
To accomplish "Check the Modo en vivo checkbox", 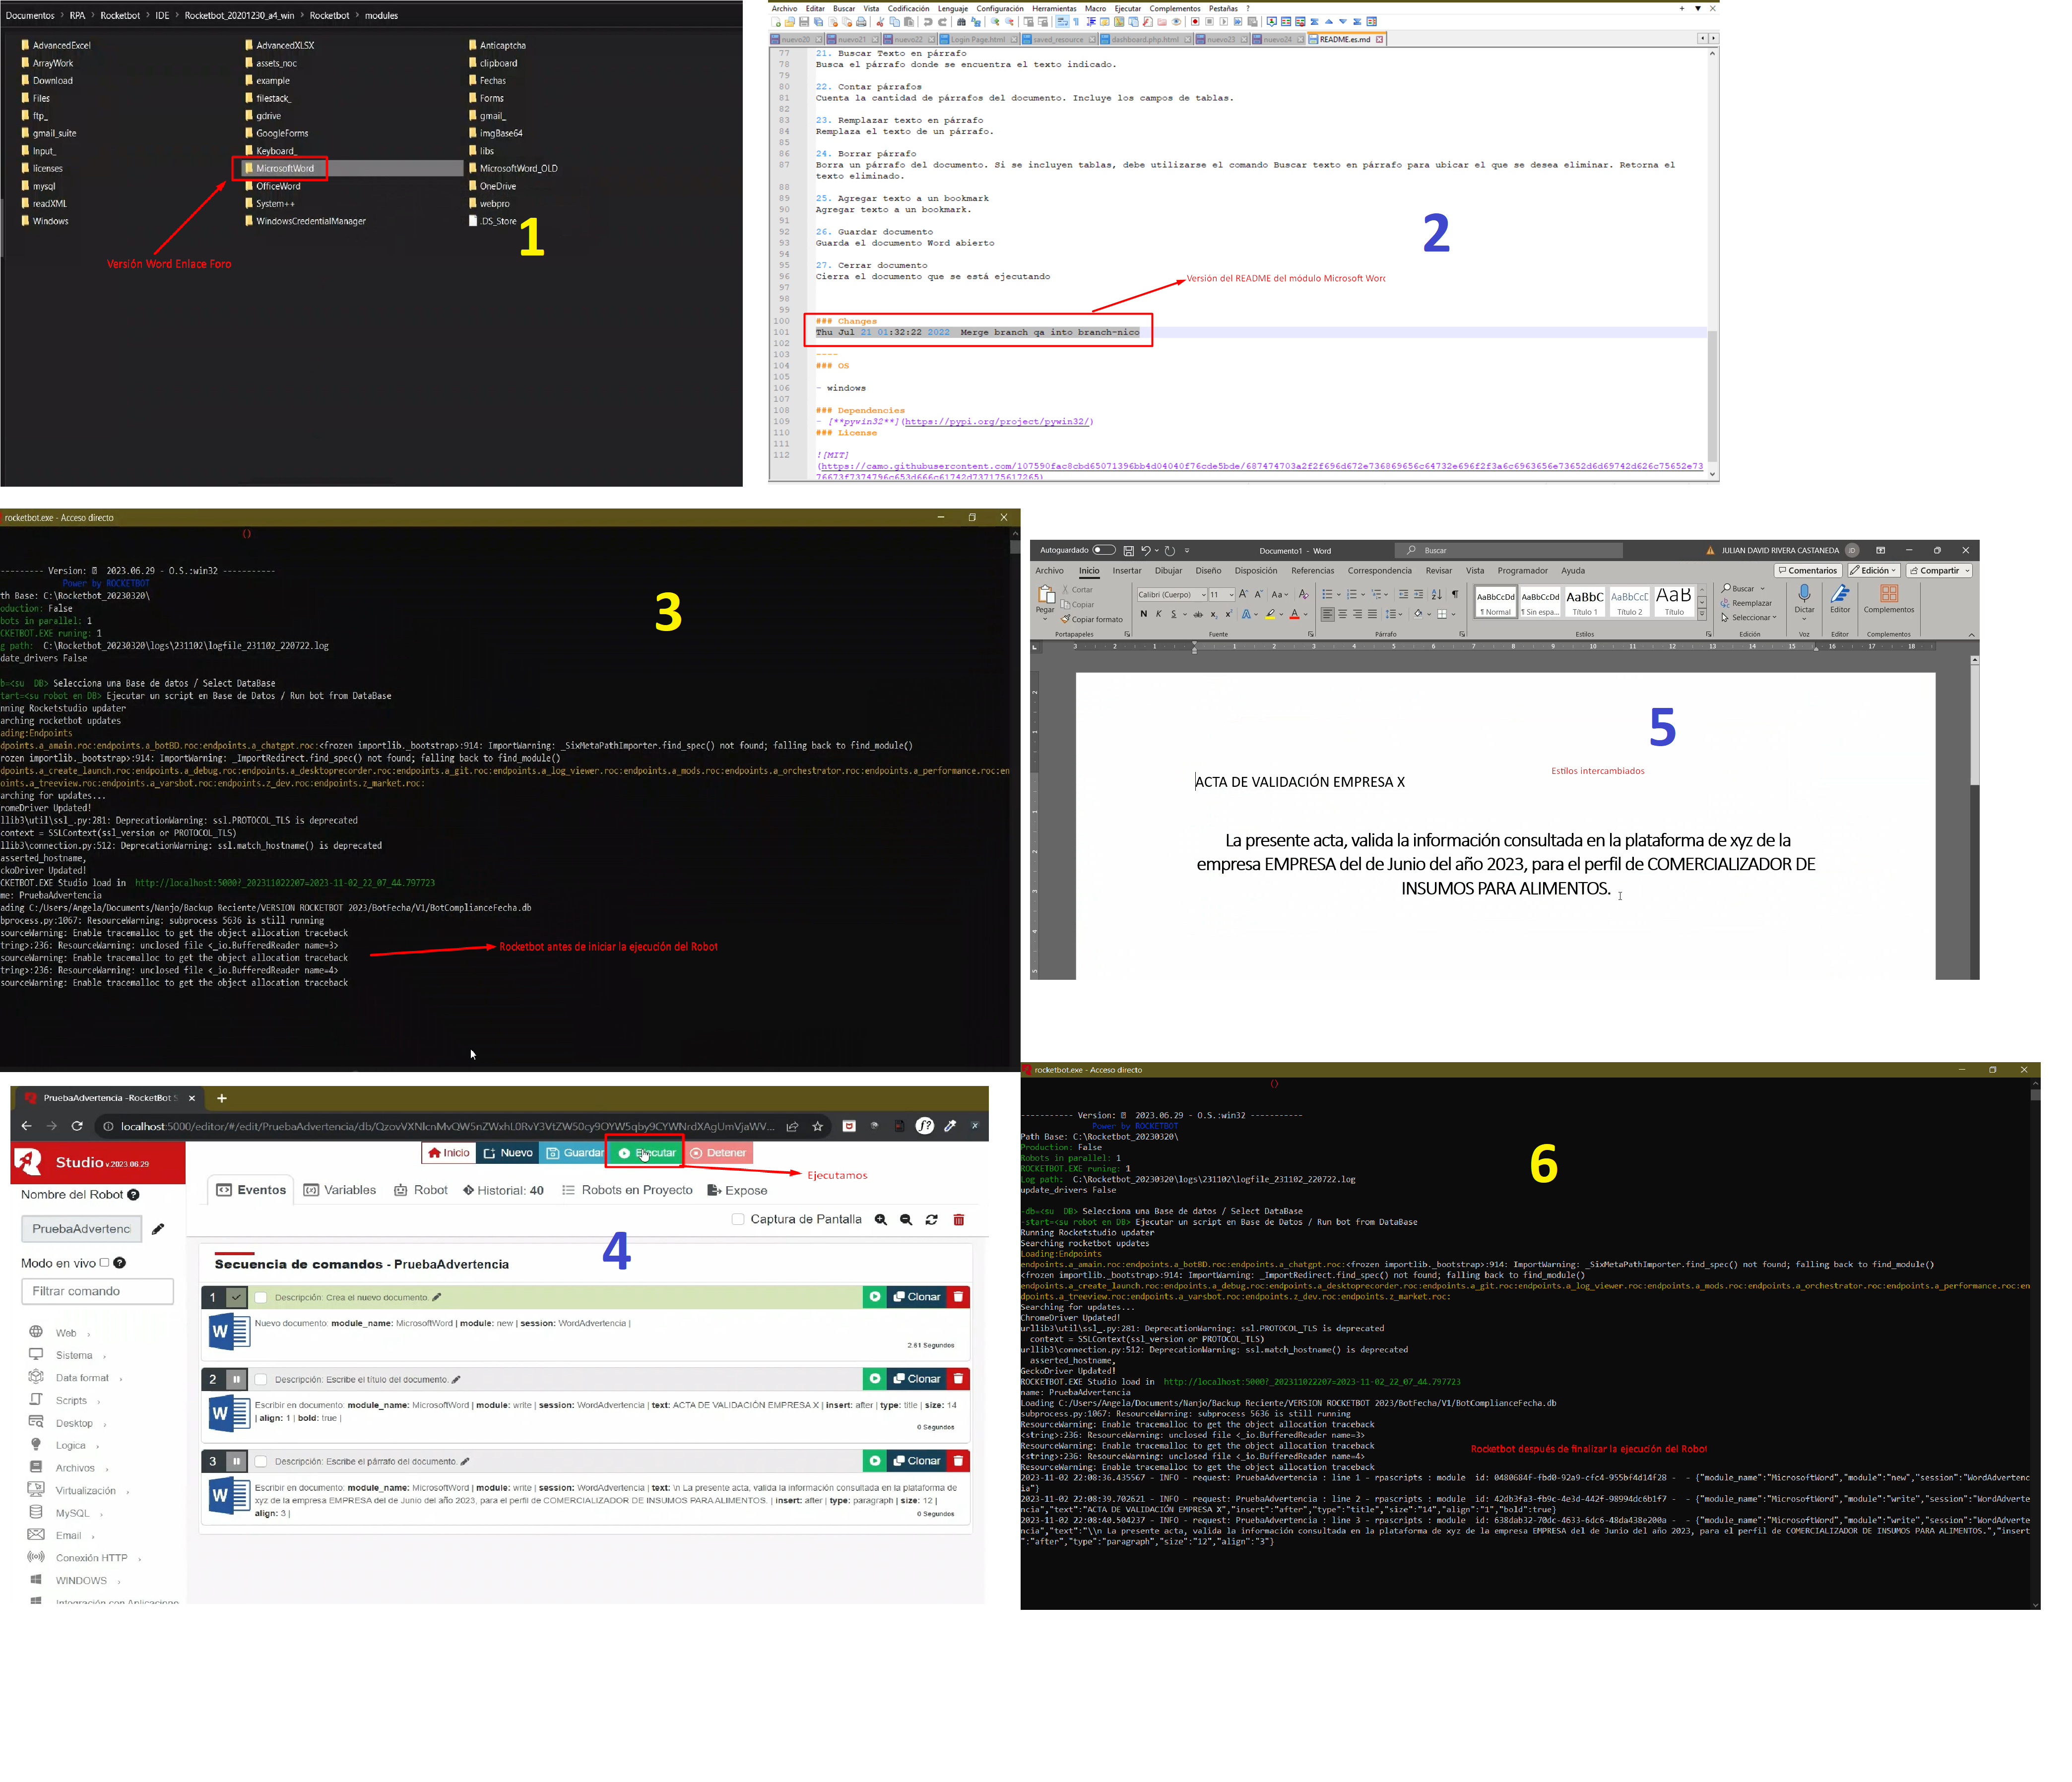I will pos(104,1263).
